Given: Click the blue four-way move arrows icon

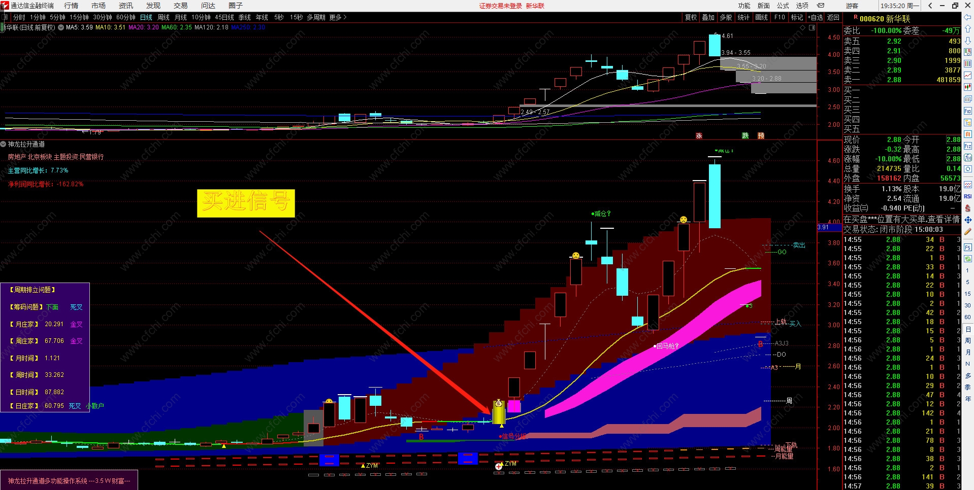Looking at the screenshot, I should 968,220.
